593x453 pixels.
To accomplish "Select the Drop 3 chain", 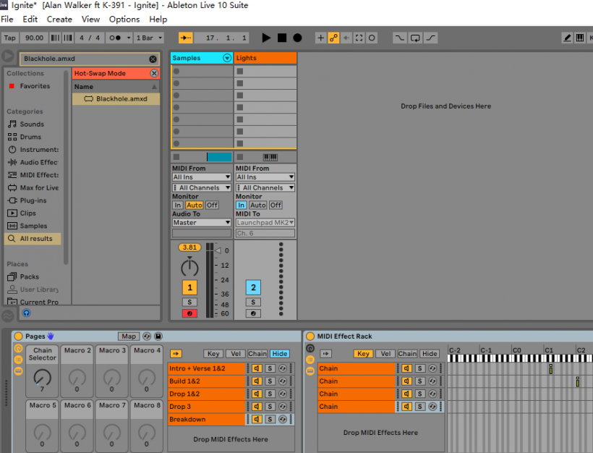I will 206,407.
